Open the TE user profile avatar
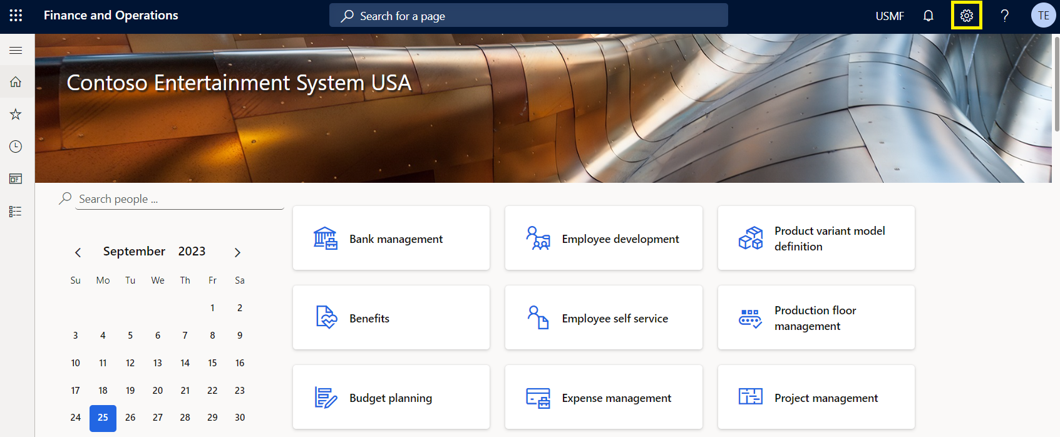The image size is (1060, 437). [x=1043, y=16]
